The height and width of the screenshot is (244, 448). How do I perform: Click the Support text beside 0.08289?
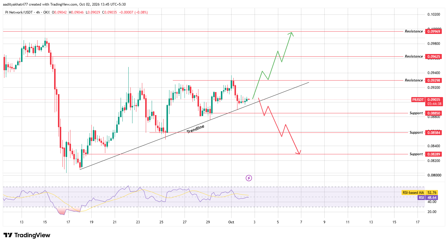point(416,154)
